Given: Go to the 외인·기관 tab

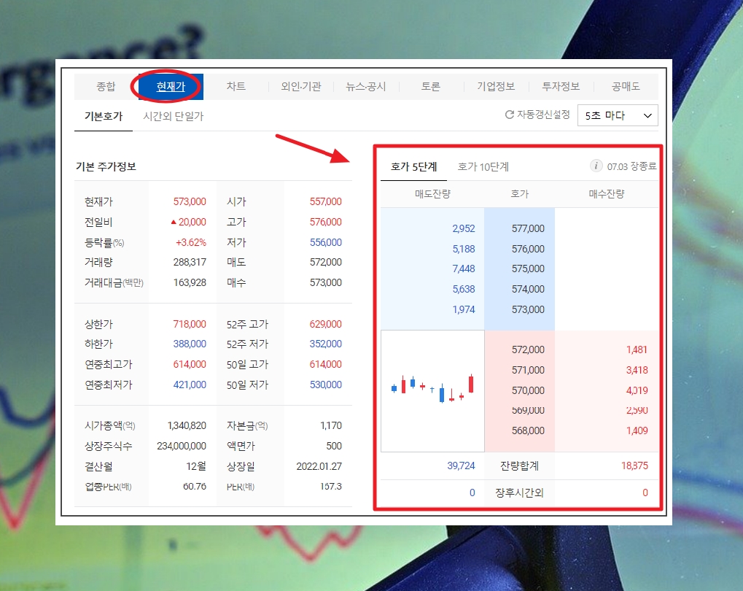Looking at the screenshot, I should coord(301,86).
